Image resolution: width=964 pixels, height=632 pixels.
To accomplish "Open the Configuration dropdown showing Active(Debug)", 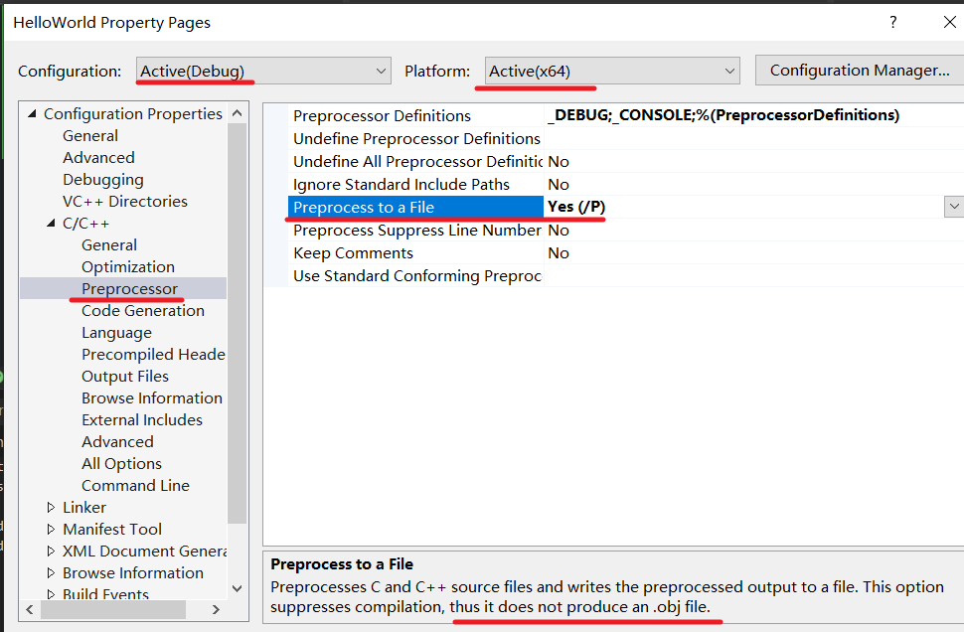I will click(x=263, y=71).
